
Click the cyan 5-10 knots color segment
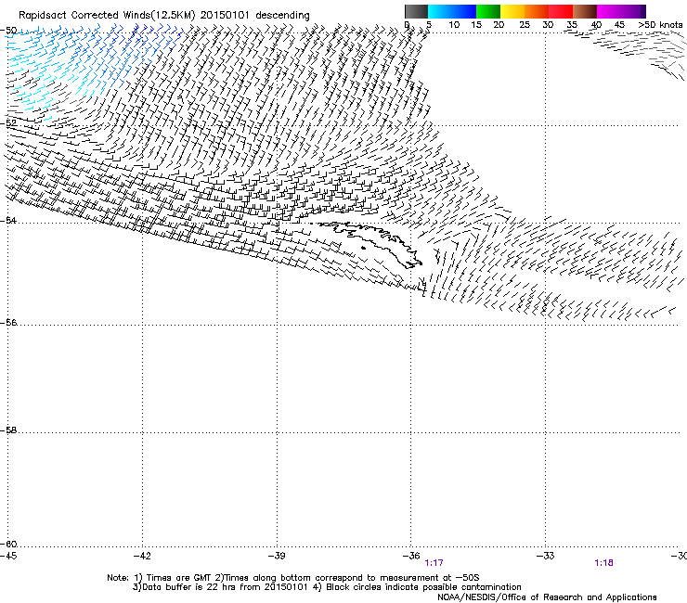coord(440,11)
